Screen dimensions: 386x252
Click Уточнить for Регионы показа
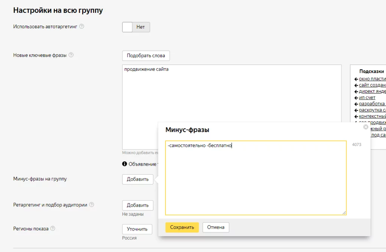click(137, 229)
